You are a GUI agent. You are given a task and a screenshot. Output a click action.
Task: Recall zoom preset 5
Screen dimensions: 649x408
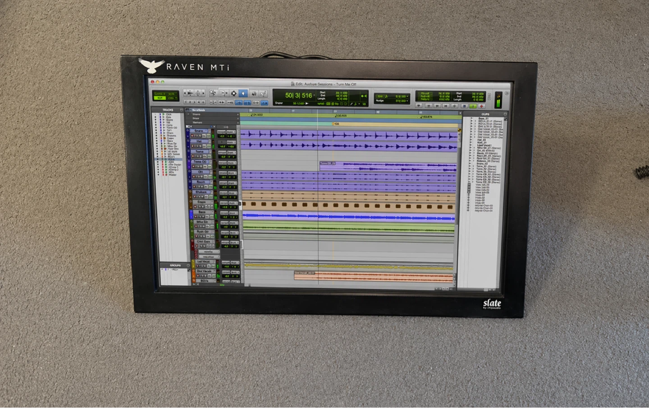(x=203, y=102)
